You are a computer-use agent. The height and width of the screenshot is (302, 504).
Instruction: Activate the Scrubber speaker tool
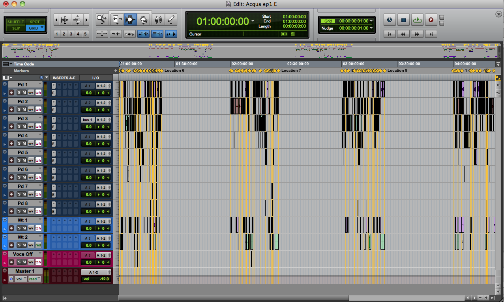pyautogui.click(x=158, y=19)
